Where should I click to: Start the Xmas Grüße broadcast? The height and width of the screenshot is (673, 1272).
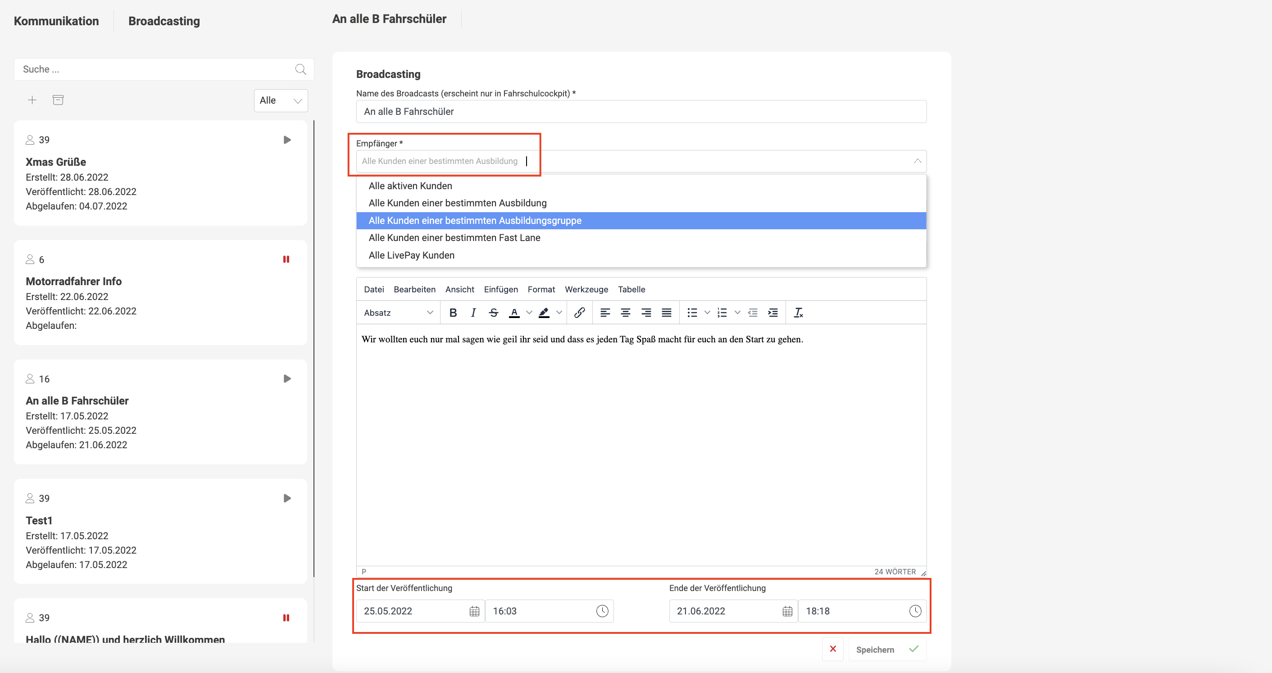pos(287,140)
